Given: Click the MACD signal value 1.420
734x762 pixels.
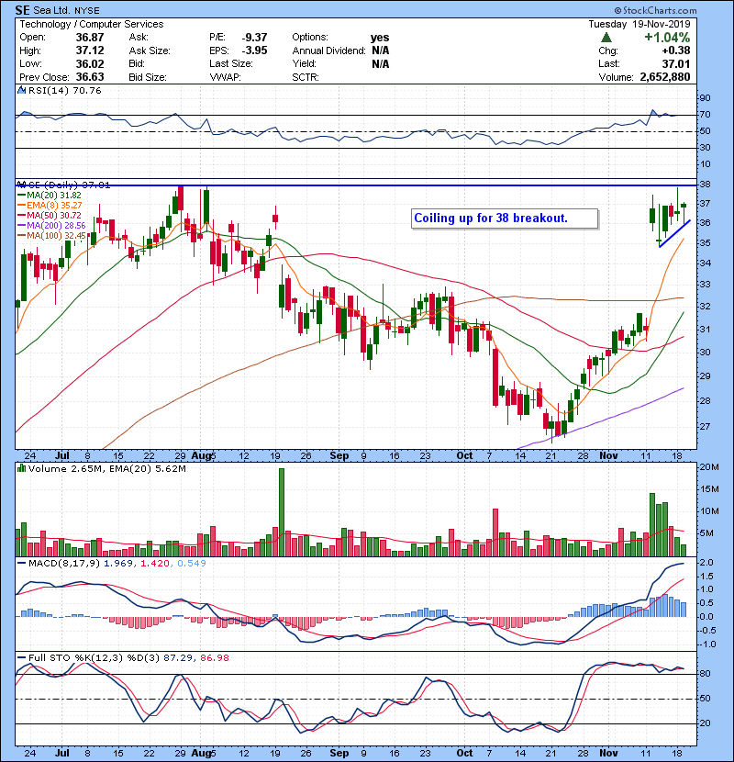Looking at the screenshot, I should [x=155, y=564].
